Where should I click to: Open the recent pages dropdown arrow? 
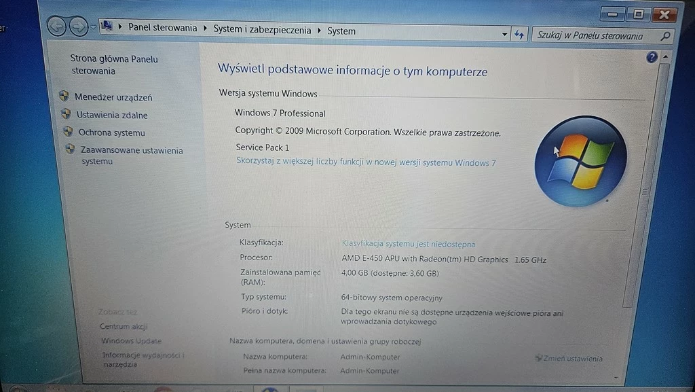[92, 27]
